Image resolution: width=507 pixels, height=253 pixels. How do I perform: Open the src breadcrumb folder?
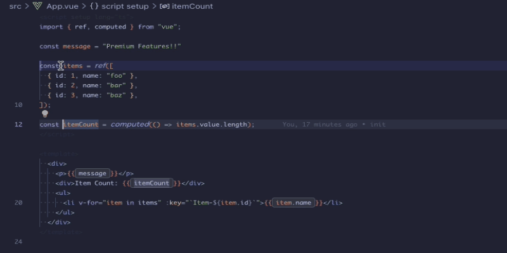tap(15, 6)
